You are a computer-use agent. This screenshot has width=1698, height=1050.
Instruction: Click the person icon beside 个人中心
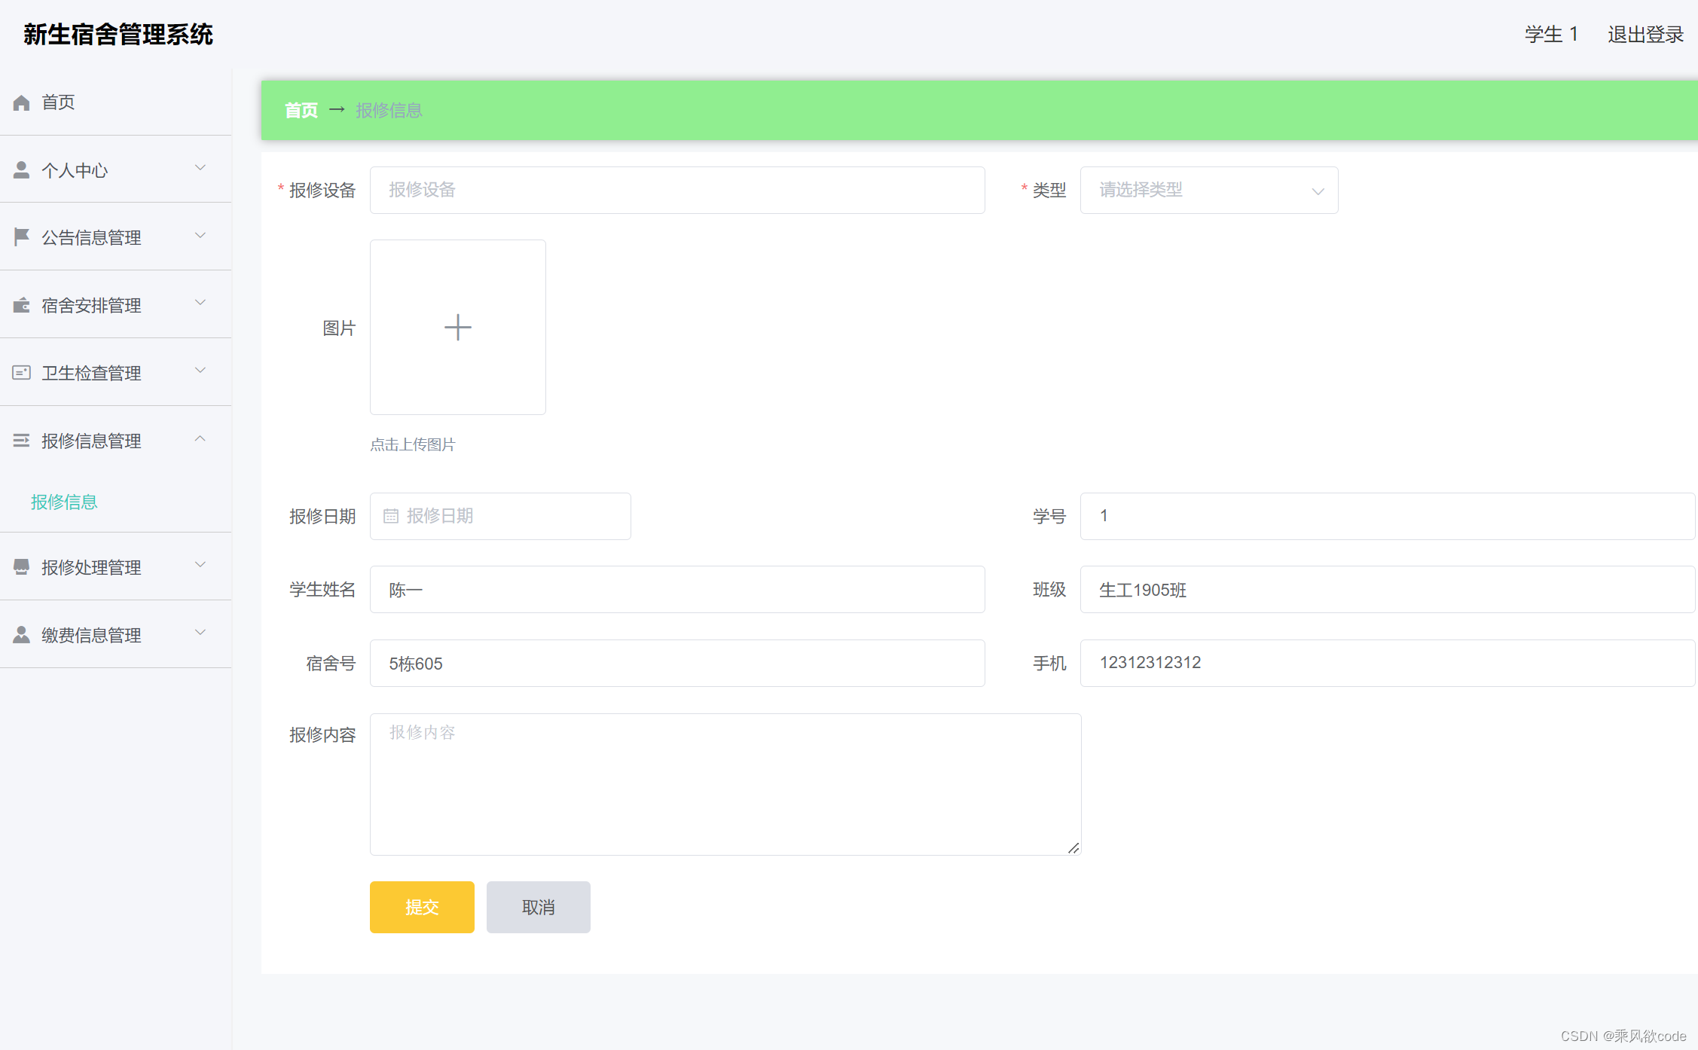click(x=21, y=170)
